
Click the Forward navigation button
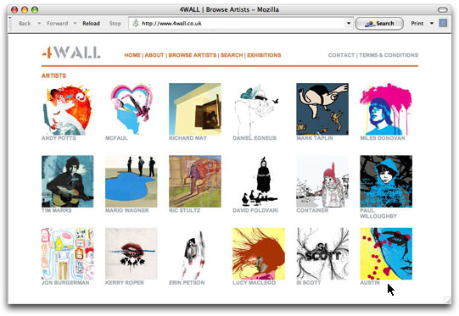point(58,24)
